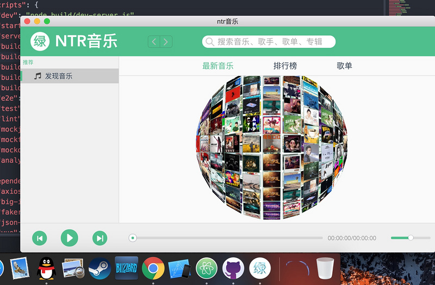Open Xcode Simulator from the dock
Viewport: 435px width, 285px height.
tap(179, 268)
